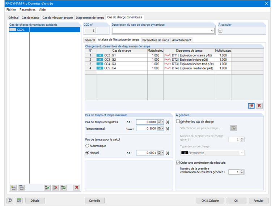Click the uncheck all load cases icon

(55, 188)
